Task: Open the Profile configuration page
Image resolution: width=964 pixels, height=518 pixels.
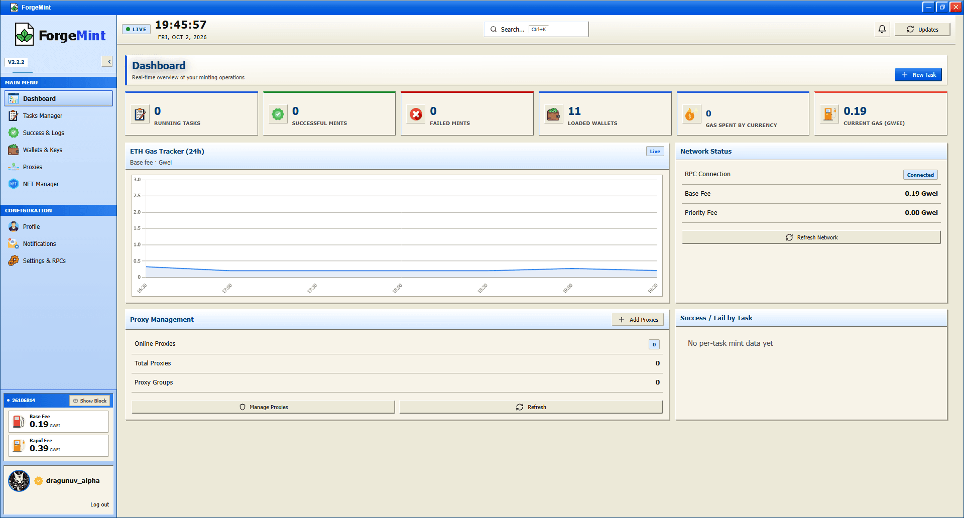Action: (x=58, y=226)
